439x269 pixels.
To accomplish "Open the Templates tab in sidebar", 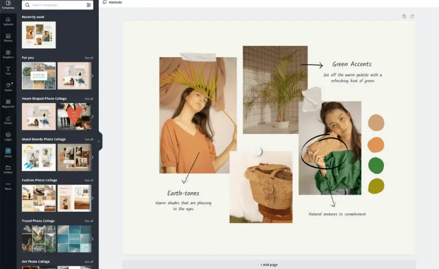I will coord(8,5).
